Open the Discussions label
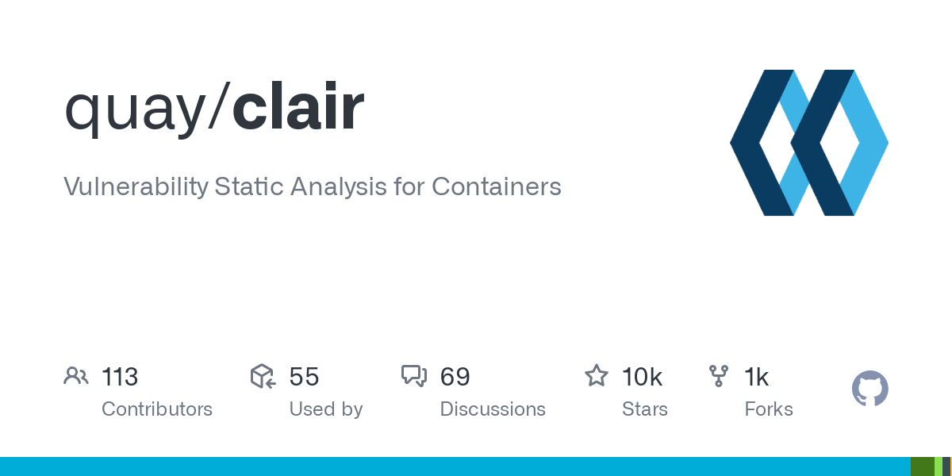 [493, 409]
